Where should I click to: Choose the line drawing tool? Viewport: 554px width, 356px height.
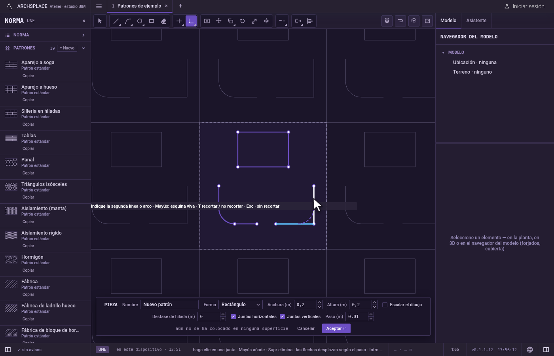coord(116,21)
